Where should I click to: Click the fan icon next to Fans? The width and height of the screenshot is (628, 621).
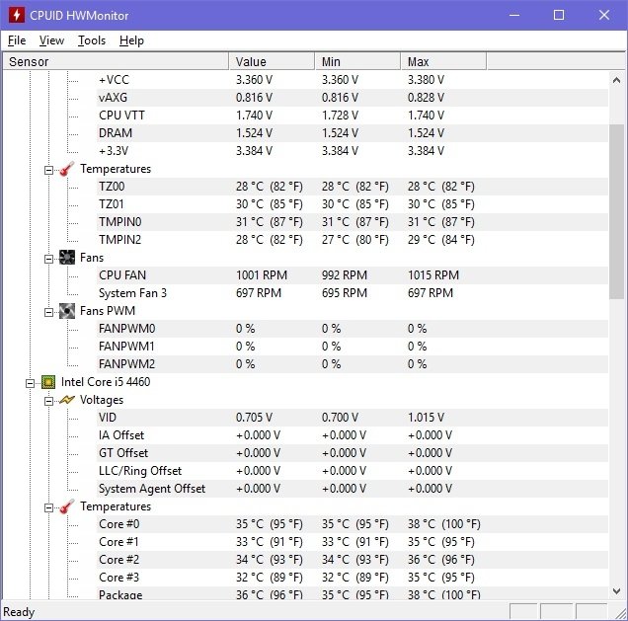(66, 258)
